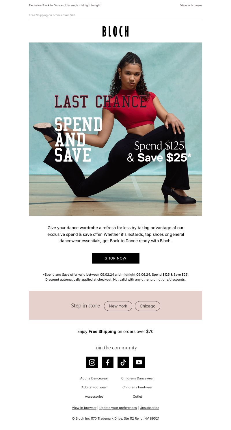Click footer View in browser link
This screenshot has height=430, width=231.
click(84, 408)
